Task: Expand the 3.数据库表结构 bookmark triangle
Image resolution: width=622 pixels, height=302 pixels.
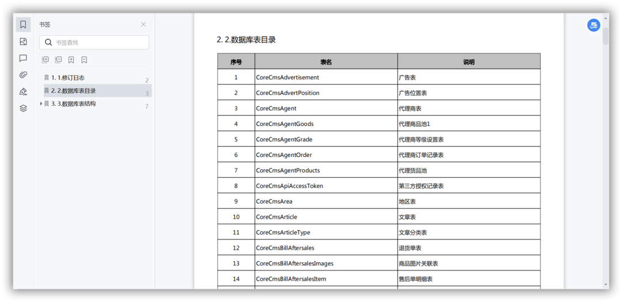Action: 41,104
